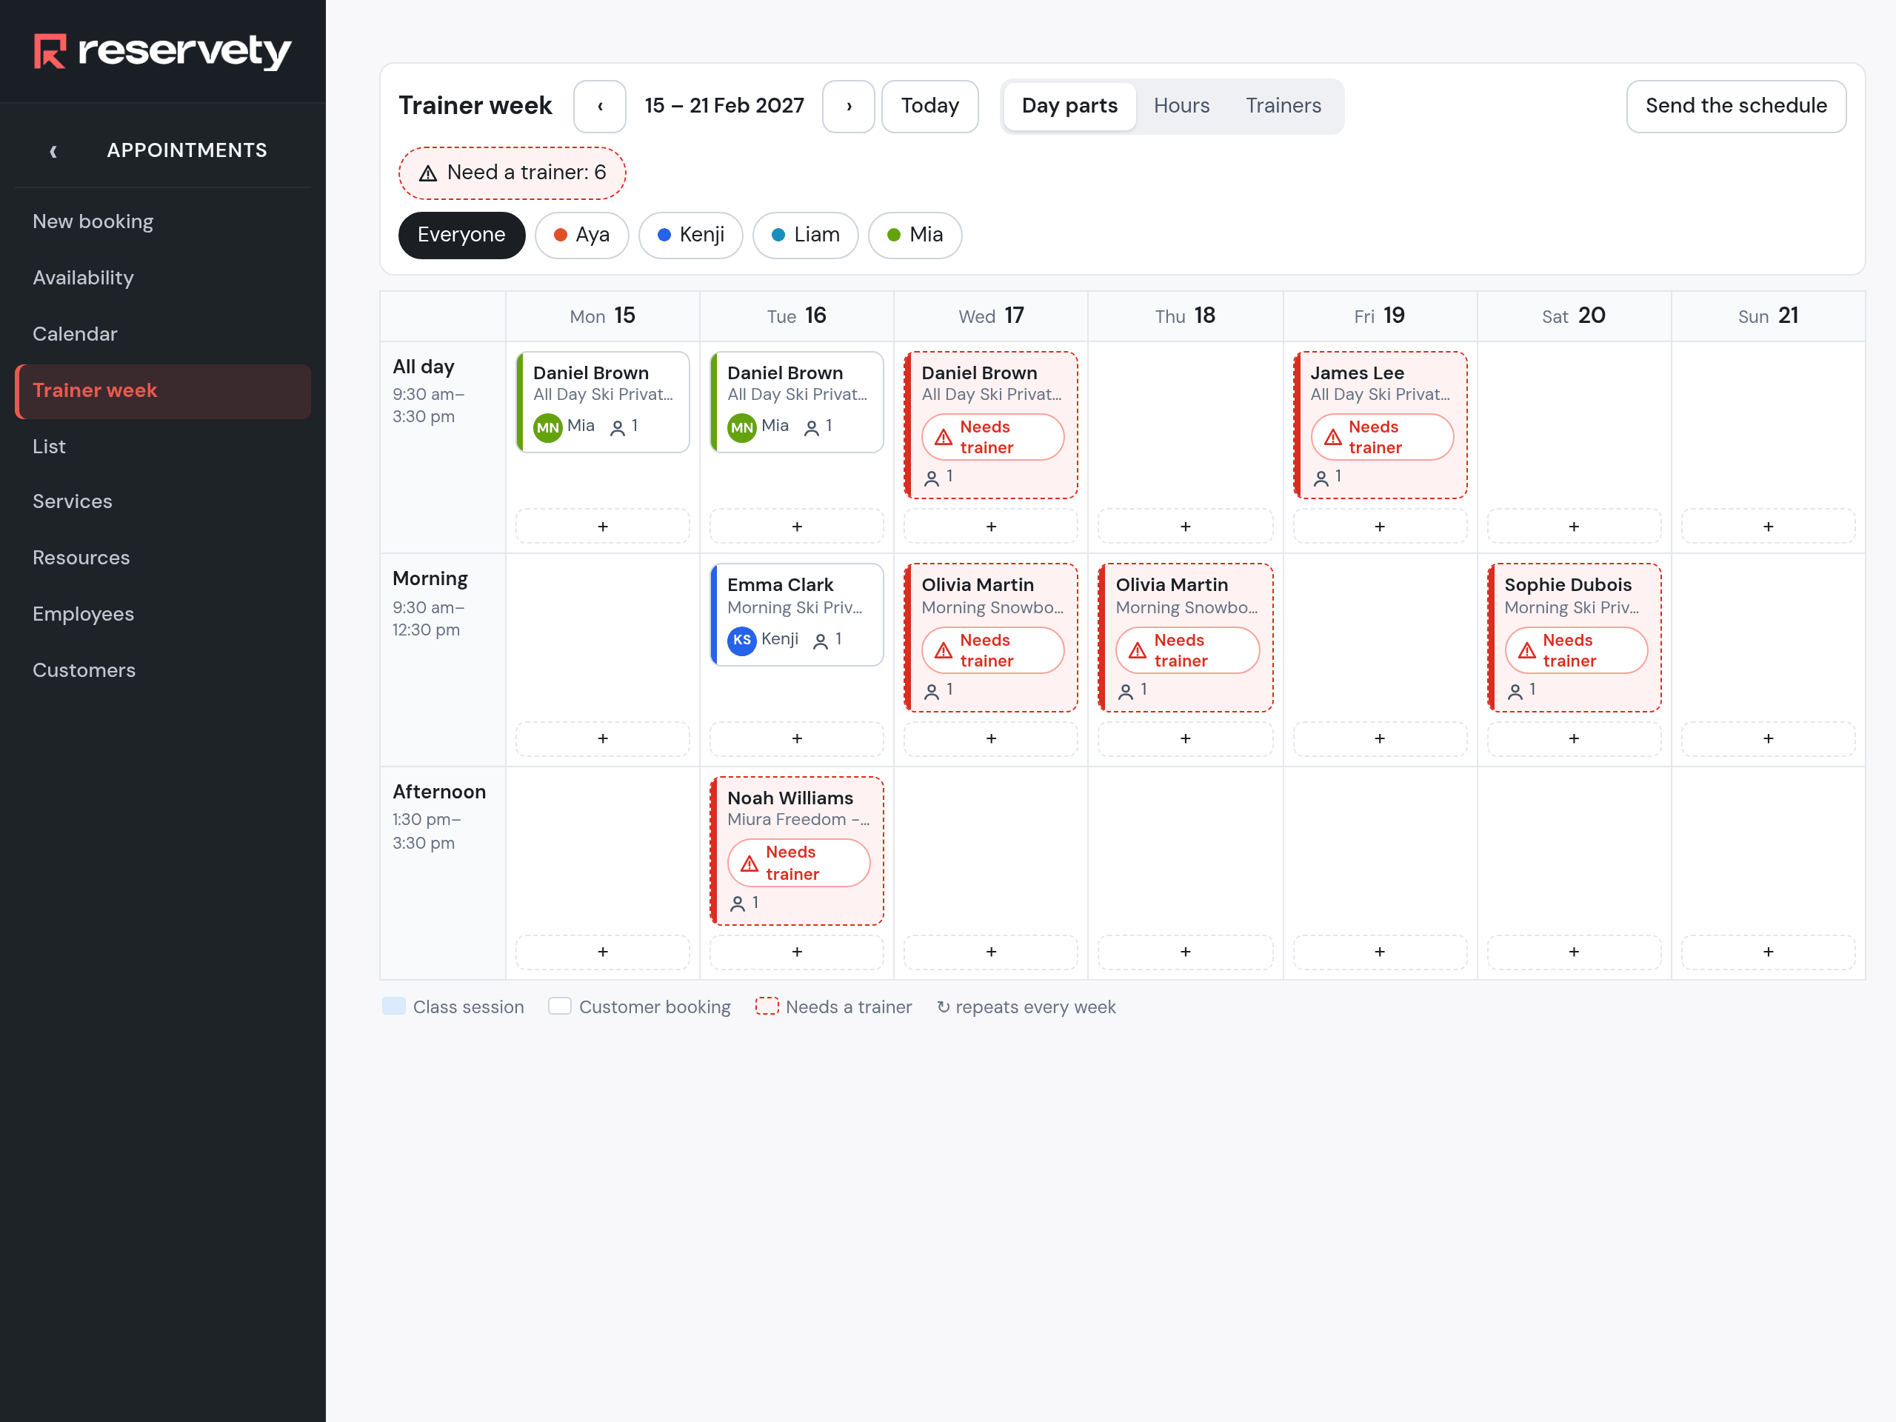Viewport: 1896px width, 1422px height.
Task: Switch to Trainers view
Action: pos(1284,107)
